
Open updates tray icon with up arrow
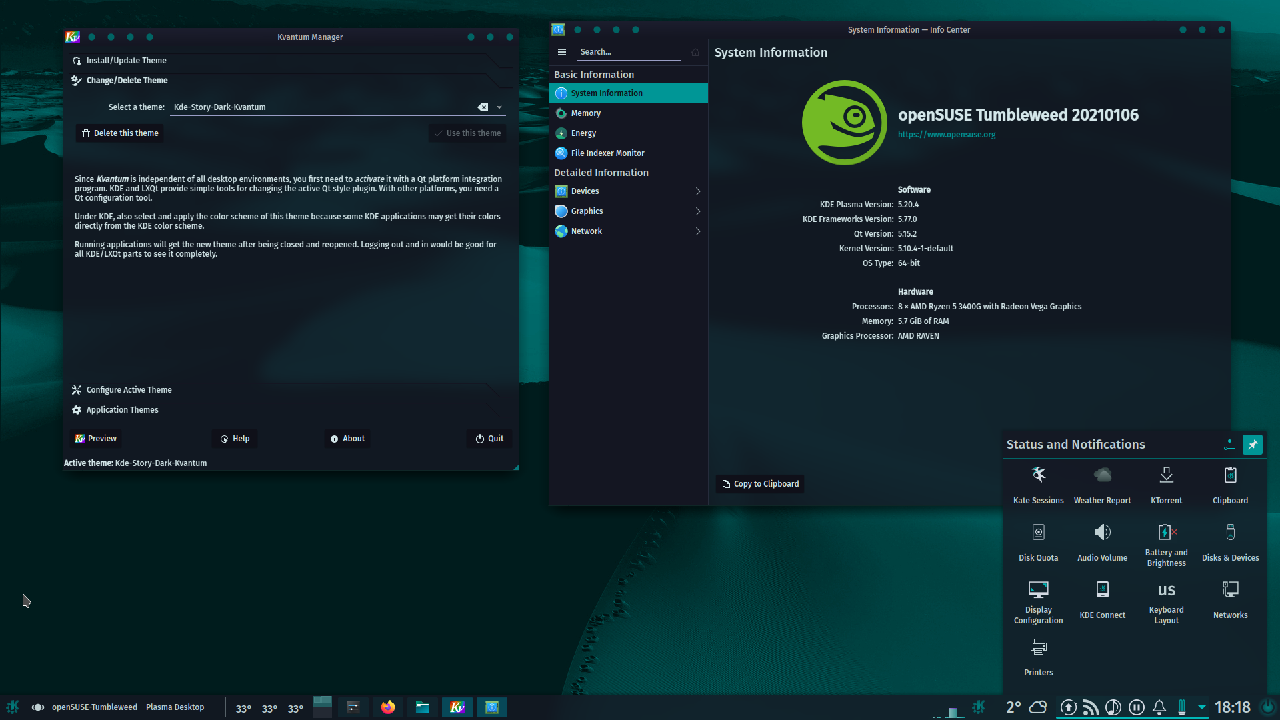click(1068, 707)
